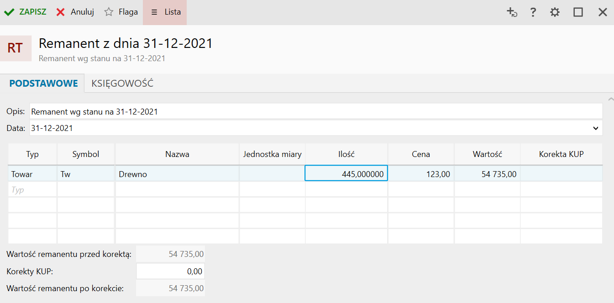Click the green ZAPISZ checkmark icon

(9, 12)
